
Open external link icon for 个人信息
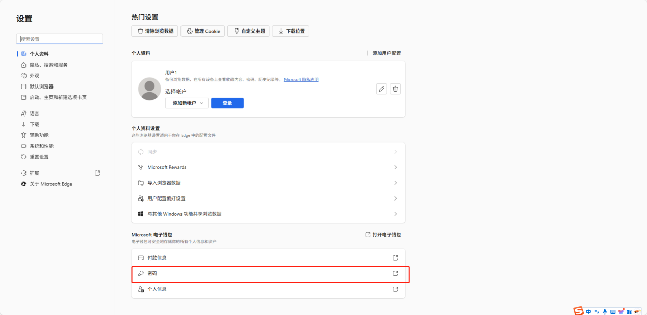click(395, 289)
